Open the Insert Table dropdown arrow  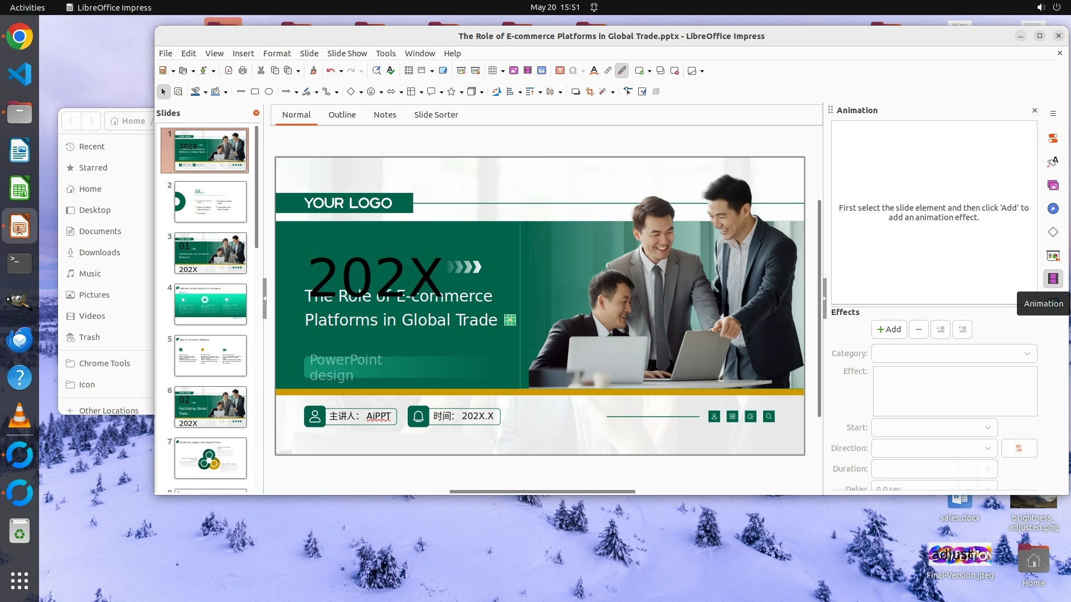503,71
